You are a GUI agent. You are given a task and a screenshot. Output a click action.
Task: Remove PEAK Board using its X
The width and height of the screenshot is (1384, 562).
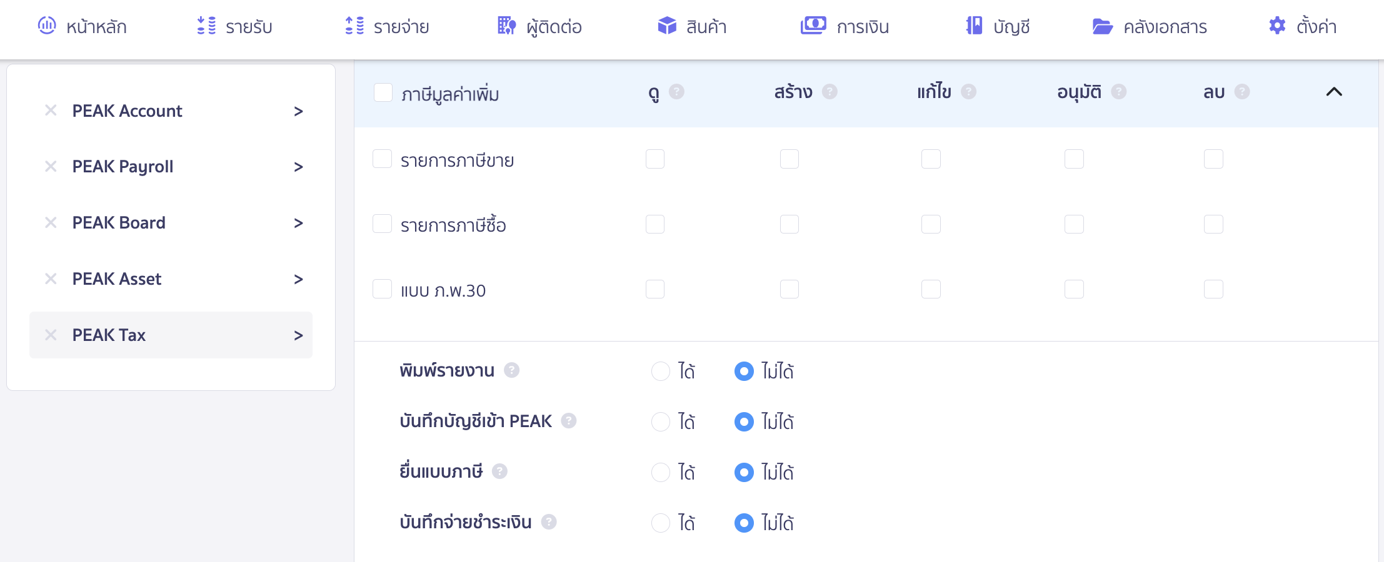click(x=51, y=223)
